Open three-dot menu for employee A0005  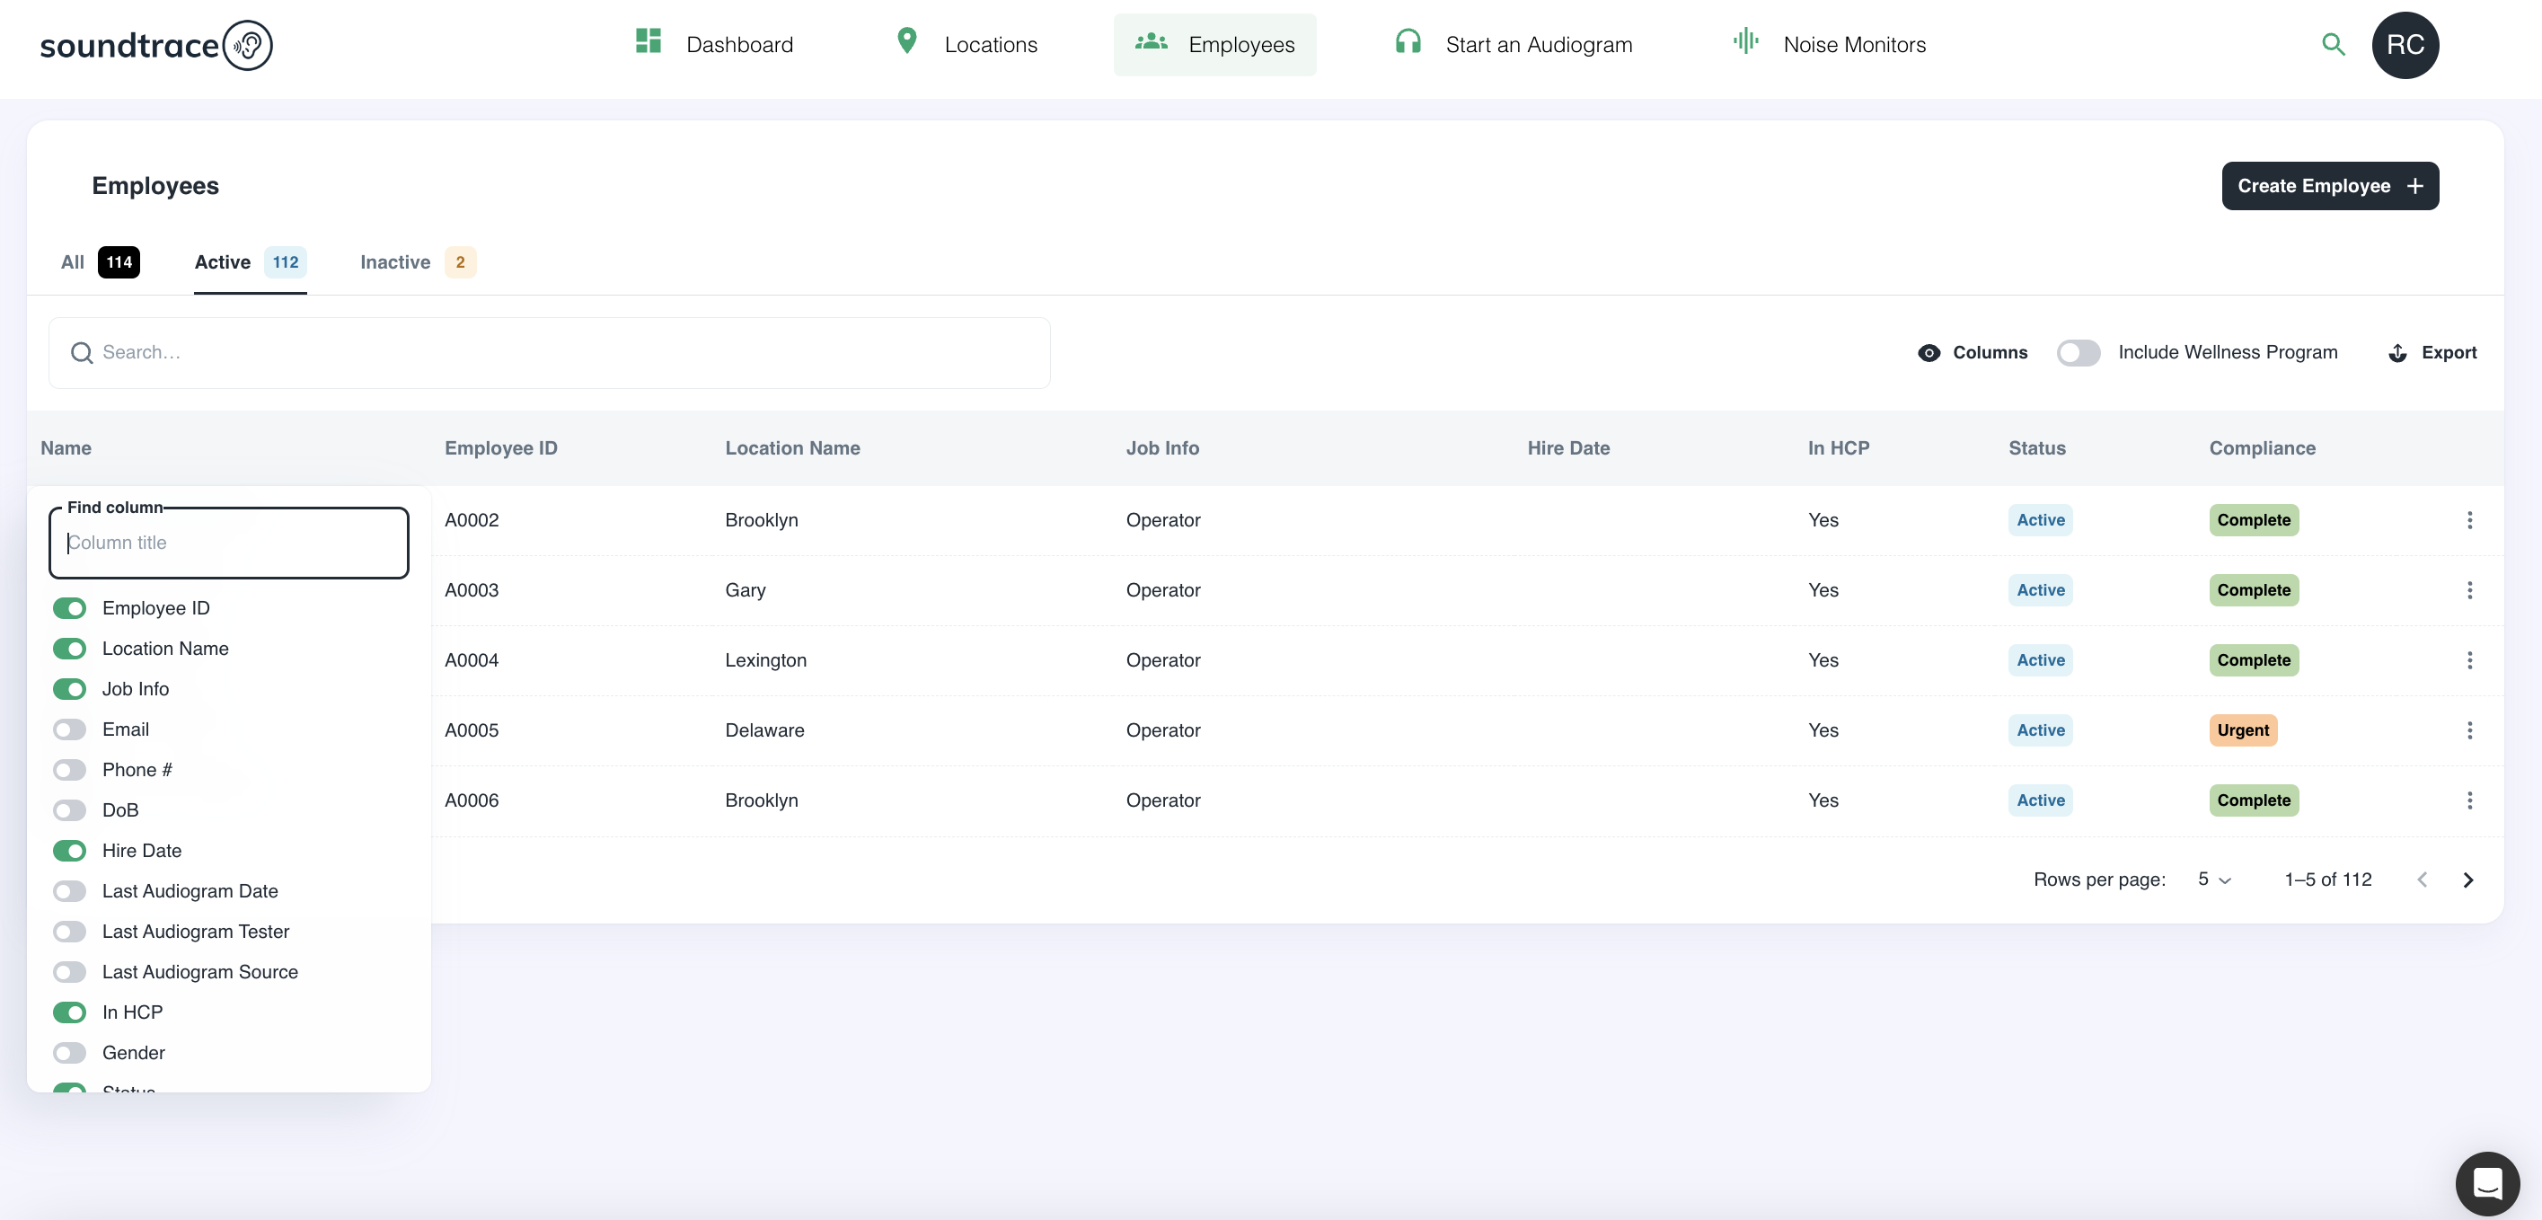pos(2469,730)
